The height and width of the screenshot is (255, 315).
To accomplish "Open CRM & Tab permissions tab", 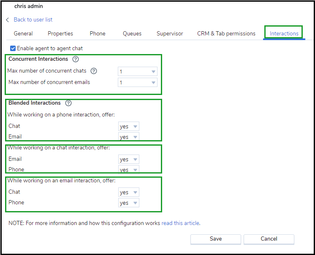I will pos(226,33).
